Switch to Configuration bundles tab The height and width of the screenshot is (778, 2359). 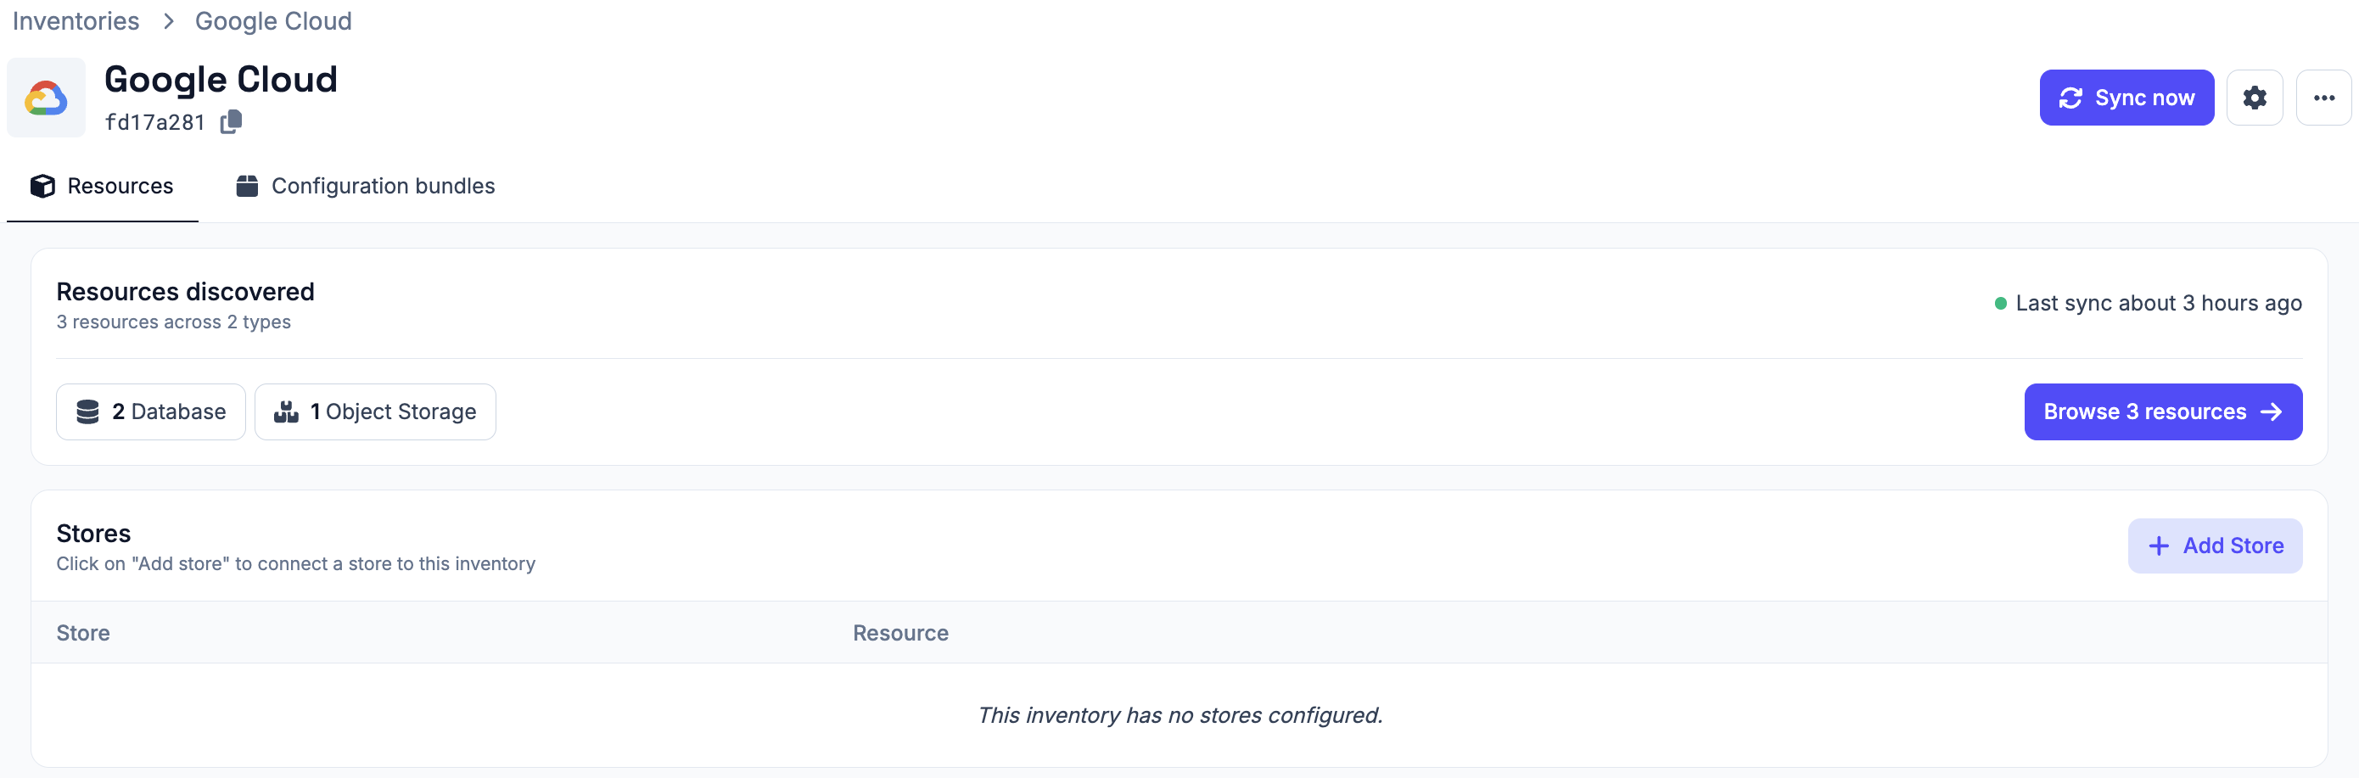pyautogui.click(x=366, y=186)
